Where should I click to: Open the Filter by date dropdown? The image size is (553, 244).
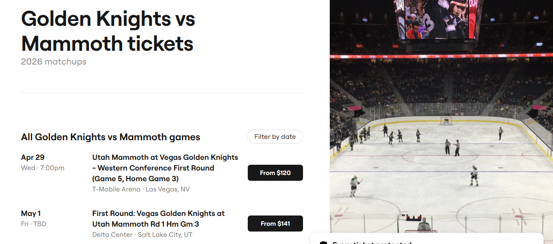[275, 137]
